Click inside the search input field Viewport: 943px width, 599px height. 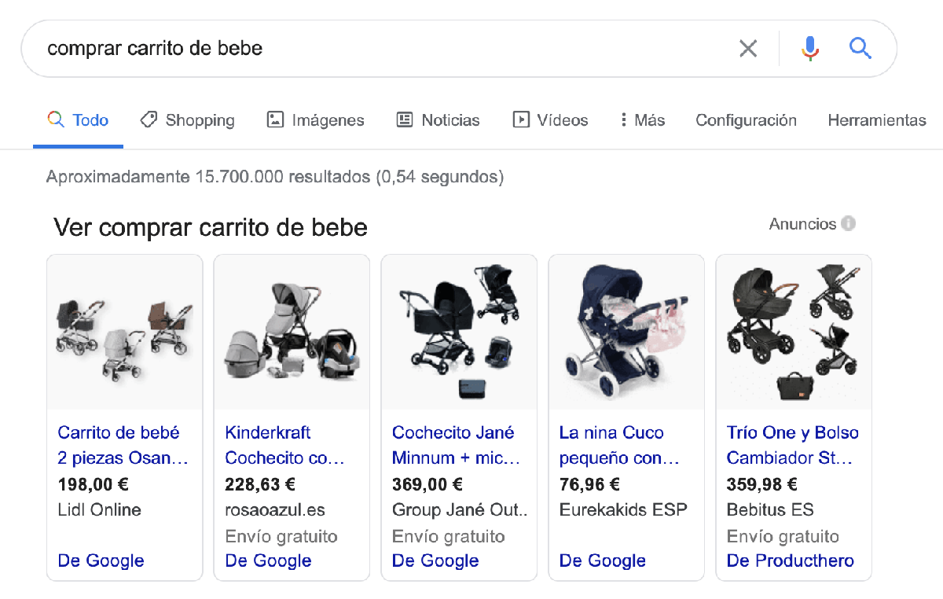click(314, 48)
